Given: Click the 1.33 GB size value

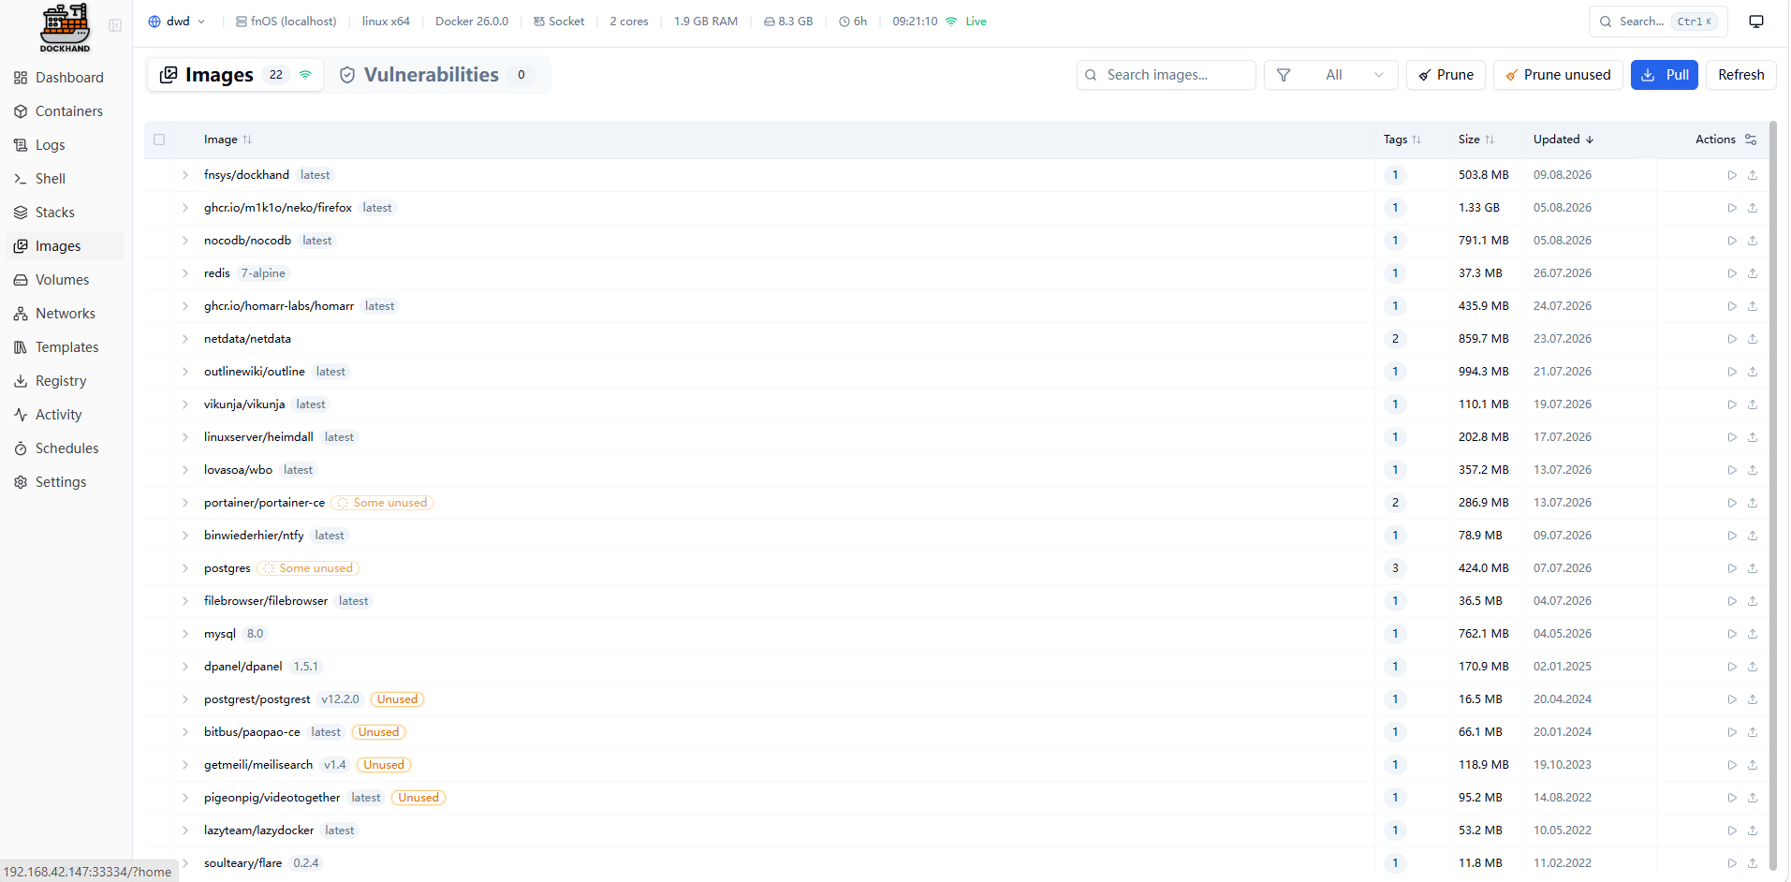Looking at the screenshot, I should tap(1479, 208).
